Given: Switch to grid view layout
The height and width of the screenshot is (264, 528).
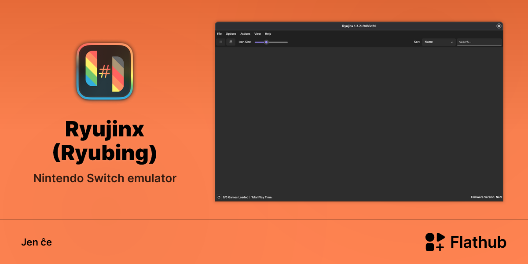Looking at the screenshot, I should (x=231, y=42).
